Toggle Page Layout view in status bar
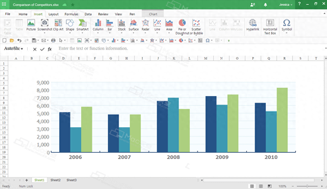This screenshot has width=327, height=189. pyautogui.click(x=261, y=186)
